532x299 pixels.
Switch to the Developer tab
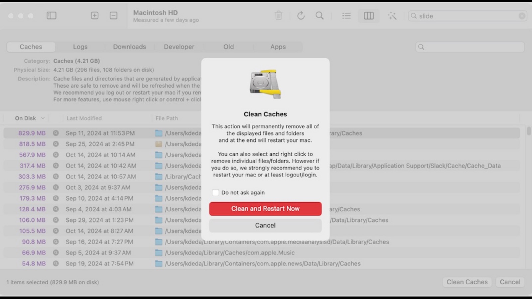(x=179, y=47)
